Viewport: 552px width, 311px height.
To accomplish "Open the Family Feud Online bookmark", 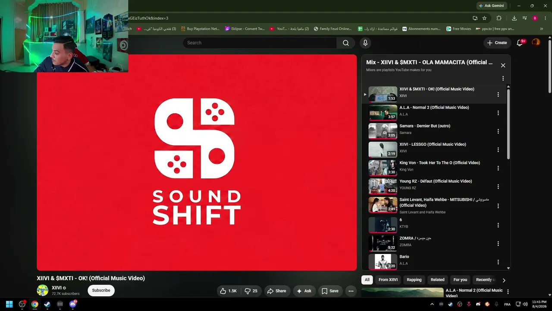I will click(x=332, y=29).
